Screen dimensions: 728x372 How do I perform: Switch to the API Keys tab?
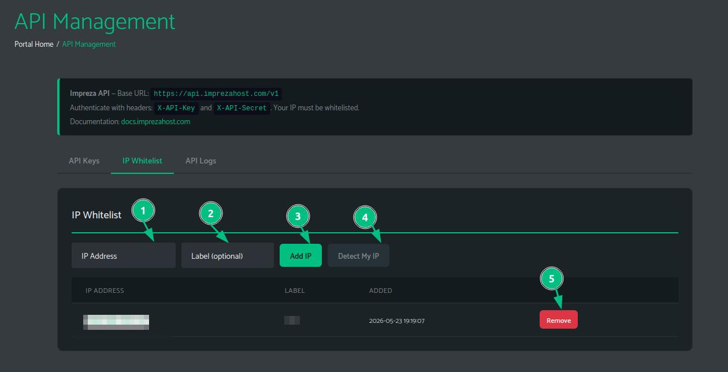84,161
